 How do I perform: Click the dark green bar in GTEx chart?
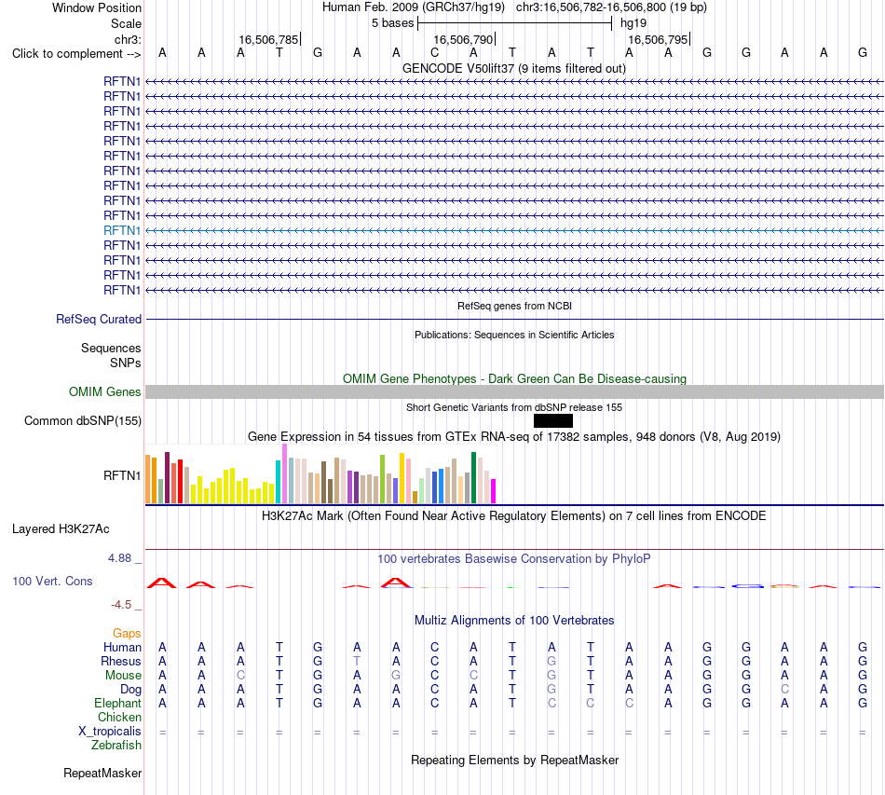click(x=473, y=478)
